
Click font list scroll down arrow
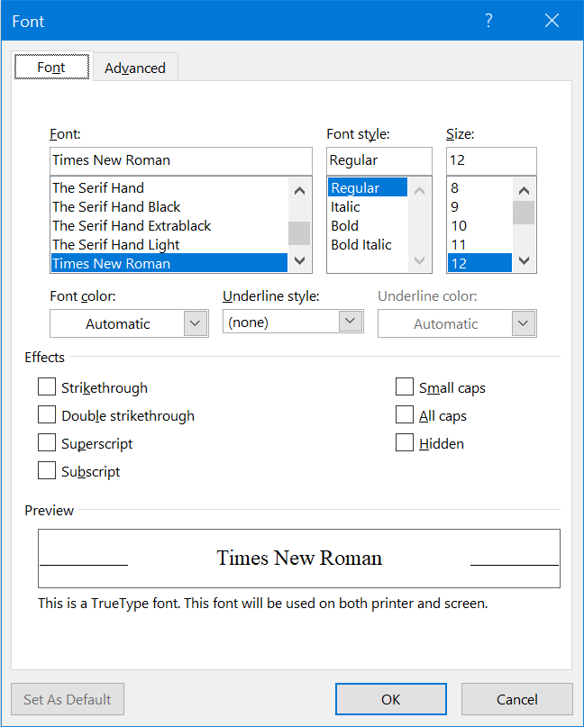[299, 260]
